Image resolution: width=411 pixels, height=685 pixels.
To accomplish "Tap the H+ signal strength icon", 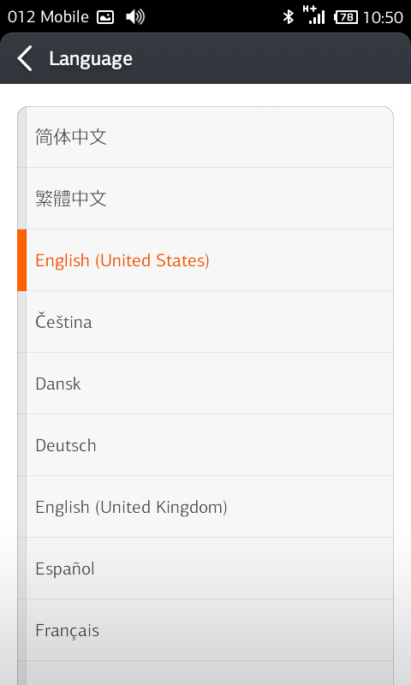I will click(x=313, y=15).
